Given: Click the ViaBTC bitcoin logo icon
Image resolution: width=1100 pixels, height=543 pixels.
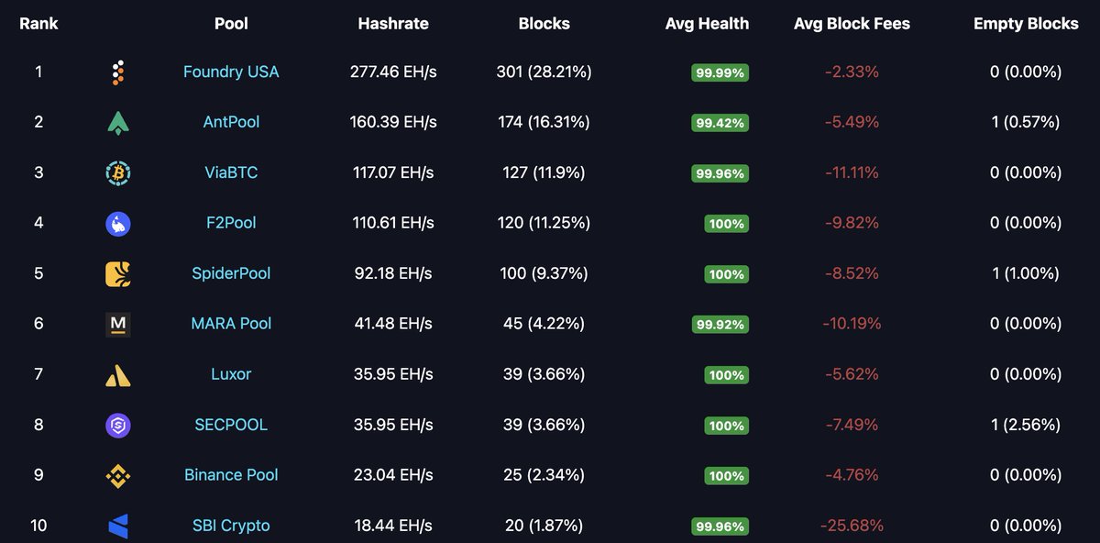Looking at the screenshot, I should pyautogui.click(x=117, y=173).
